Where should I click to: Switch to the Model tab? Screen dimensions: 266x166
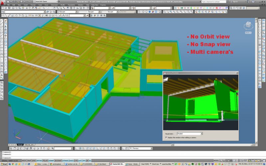(x=20, y=145)
